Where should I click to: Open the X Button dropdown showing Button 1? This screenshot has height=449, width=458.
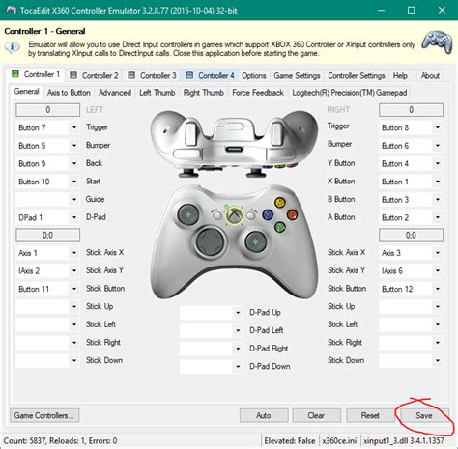pyautogui.click(x=411, y=182)
